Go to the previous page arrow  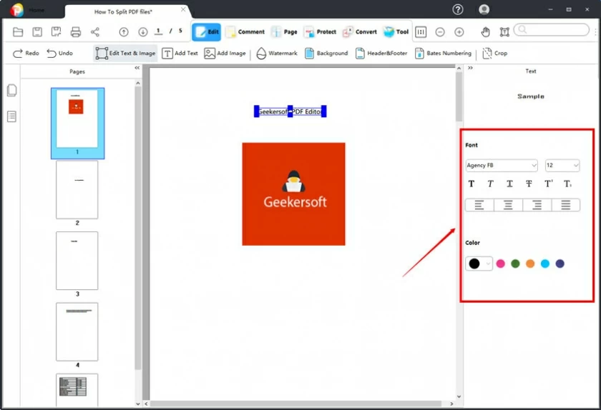click(124, 32)
